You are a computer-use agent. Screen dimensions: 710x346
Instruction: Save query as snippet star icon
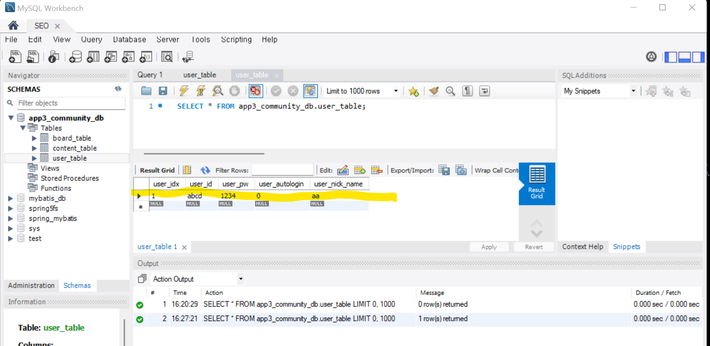point(414,91)
